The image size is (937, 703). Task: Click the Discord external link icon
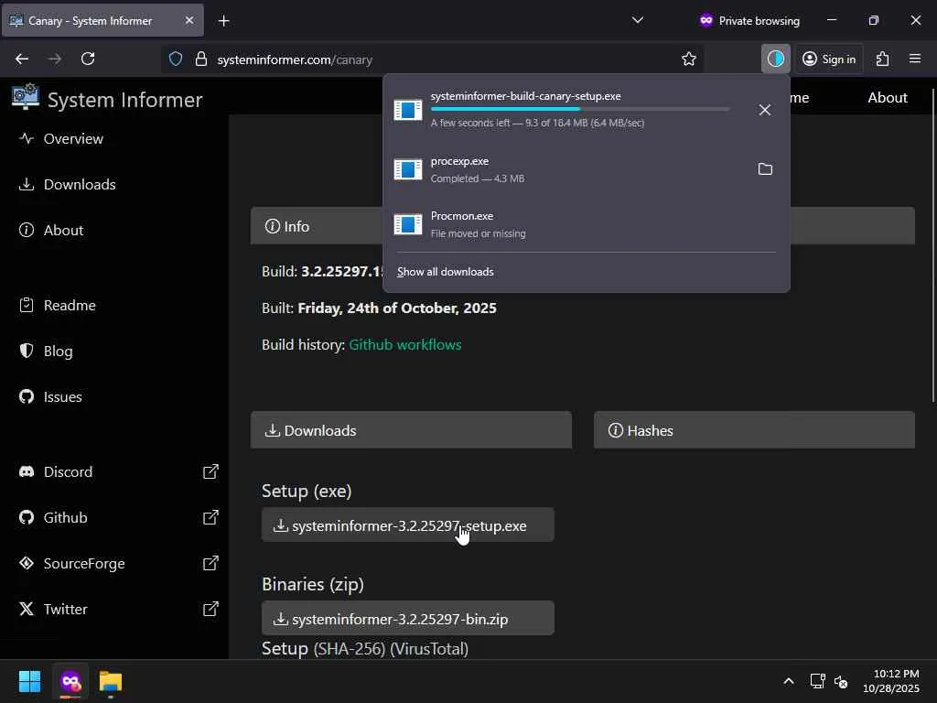click(x=210, y=471)
